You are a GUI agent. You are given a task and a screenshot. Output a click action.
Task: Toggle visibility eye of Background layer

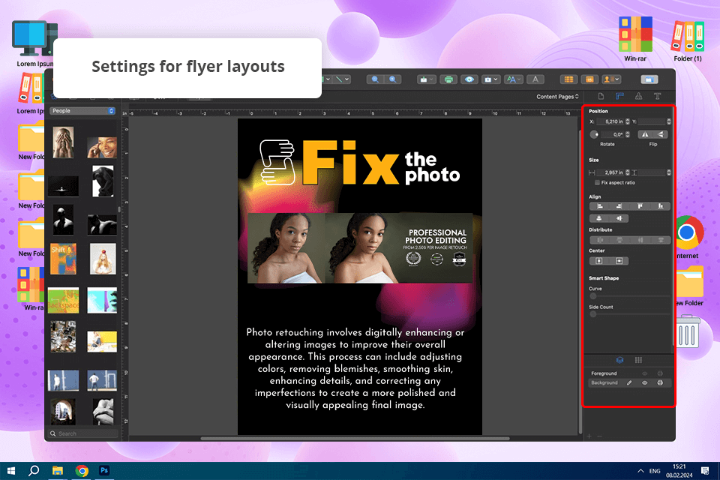(645, 382)
